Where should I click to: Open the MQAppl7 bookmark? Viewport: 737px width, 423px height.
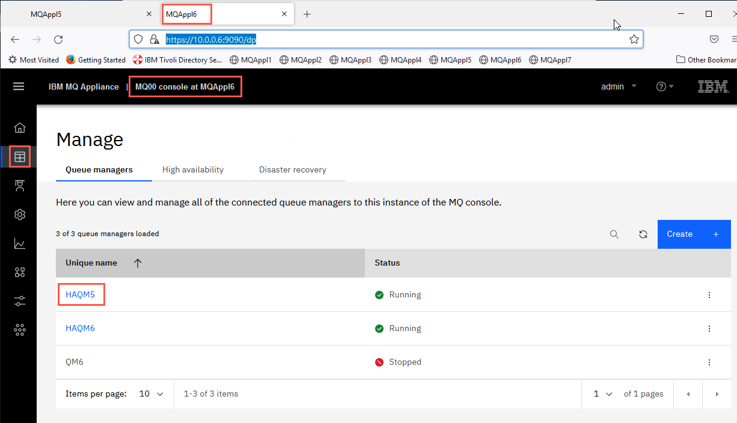tap(550, 59)
